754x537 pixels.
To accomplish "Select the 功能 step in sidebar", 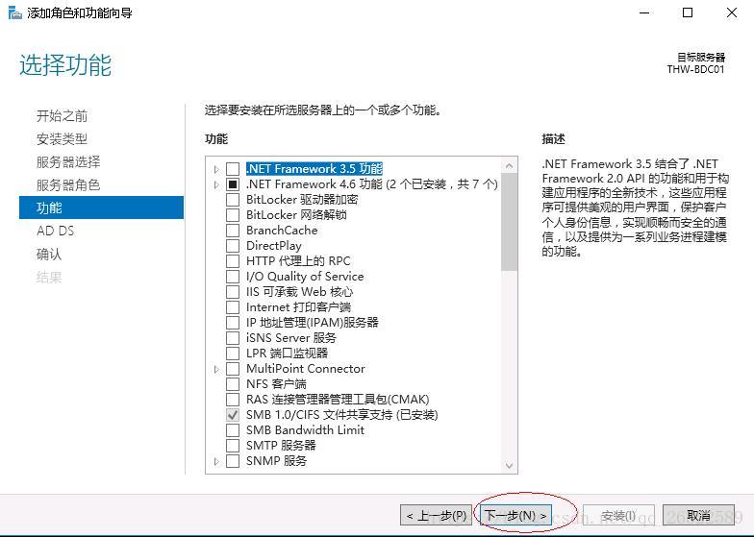I will click(x=102, y=207).
